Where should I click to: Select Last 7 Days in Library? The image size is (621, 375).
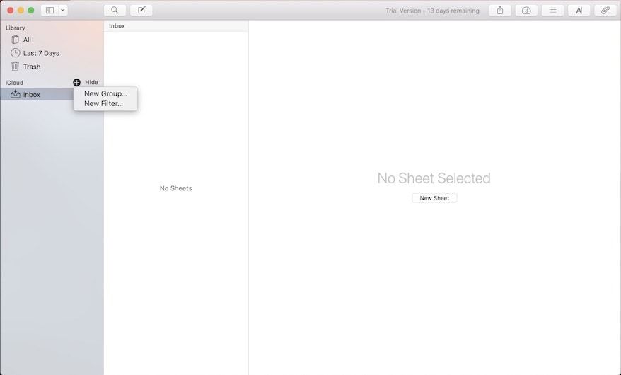point(41,53)
